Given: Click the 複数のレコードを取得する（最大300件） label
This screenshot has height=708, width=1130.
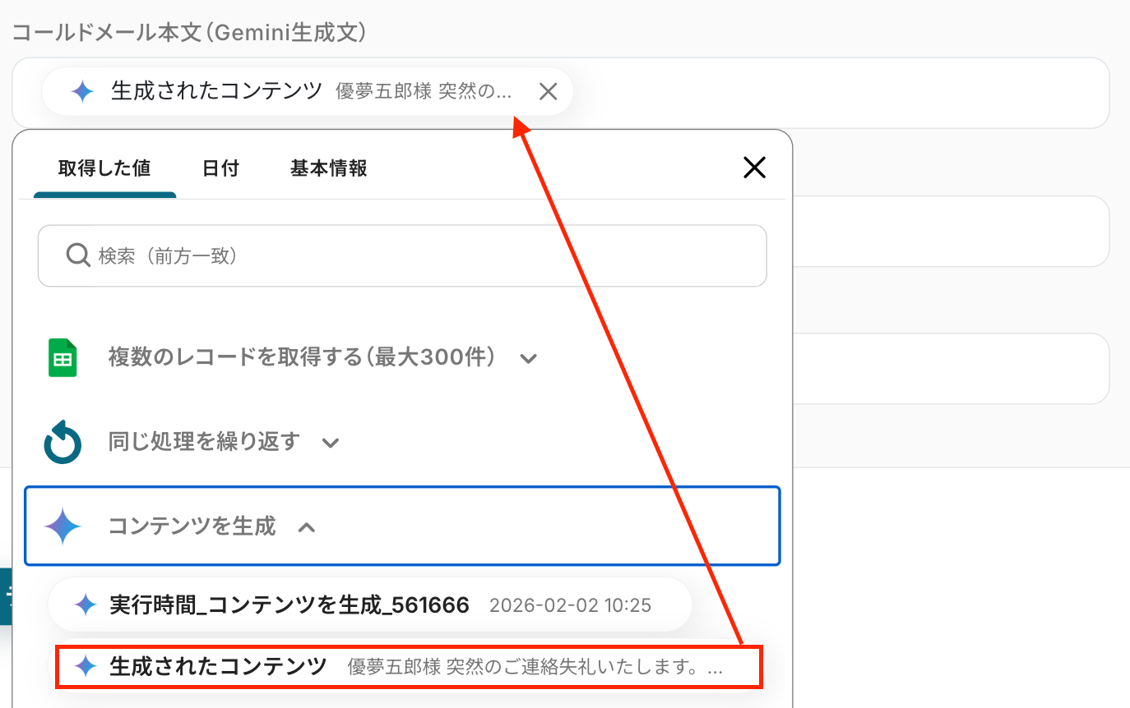Looking at the screenshot, I should click(302, 358).
